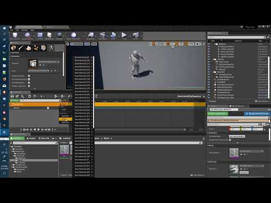Play the Sequencer in reverse

[34, 130]
